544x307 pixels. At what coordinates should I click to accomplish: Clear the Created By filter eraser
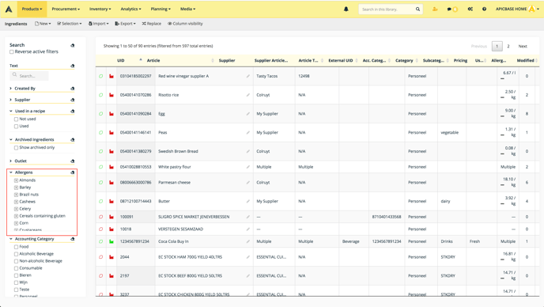73,89
